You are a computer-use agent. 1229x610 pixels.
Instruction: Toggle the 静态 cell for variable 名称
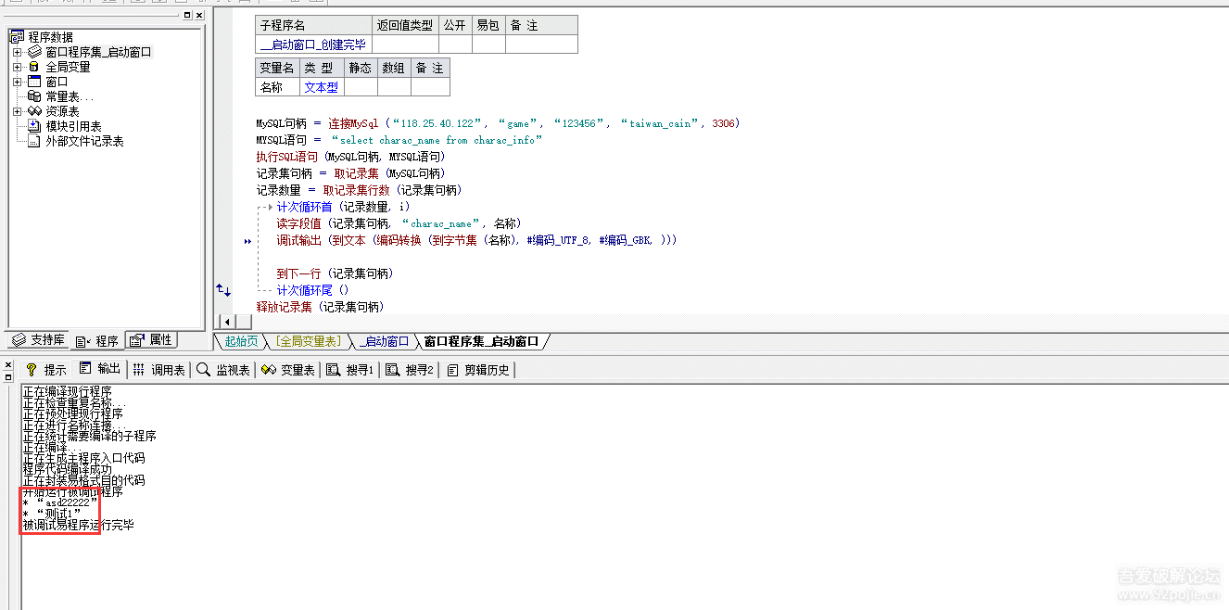(x=361, y=87)
